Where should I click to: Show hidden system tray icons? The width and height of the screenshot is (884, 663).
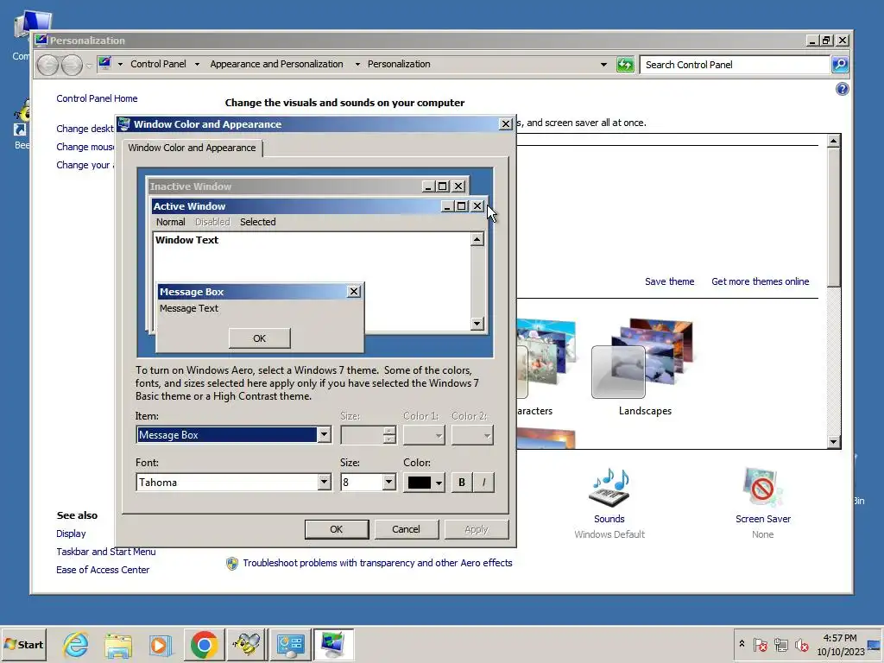(742, 644)
